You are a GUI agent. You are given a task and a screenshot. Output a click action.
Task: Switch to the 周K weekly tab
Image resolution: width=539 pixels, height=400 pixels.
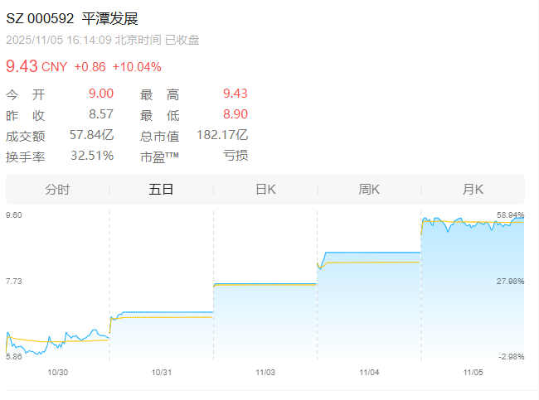coord(369,190)
